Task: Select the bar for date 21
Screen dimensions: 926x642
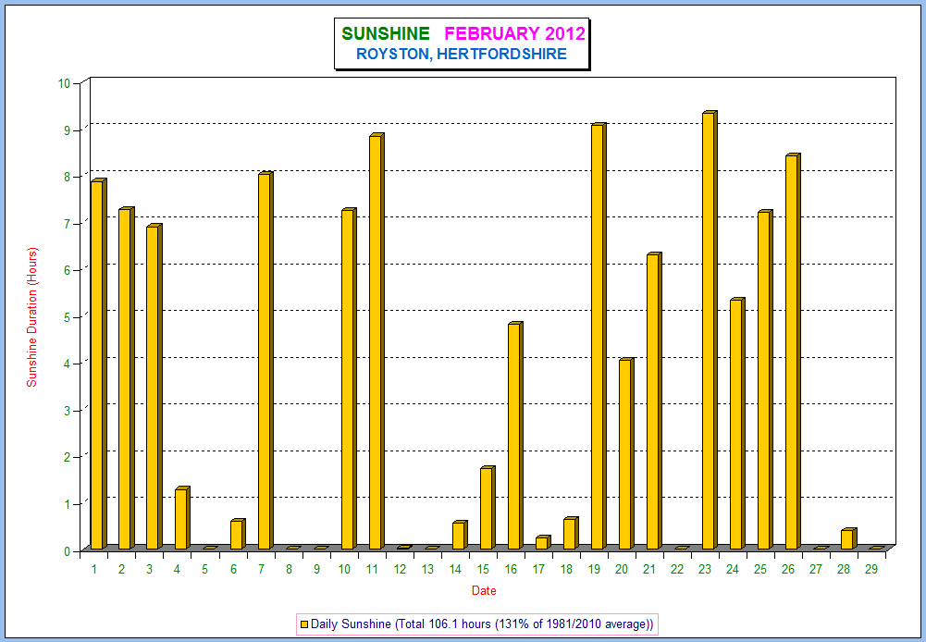Action: [654, 401]
